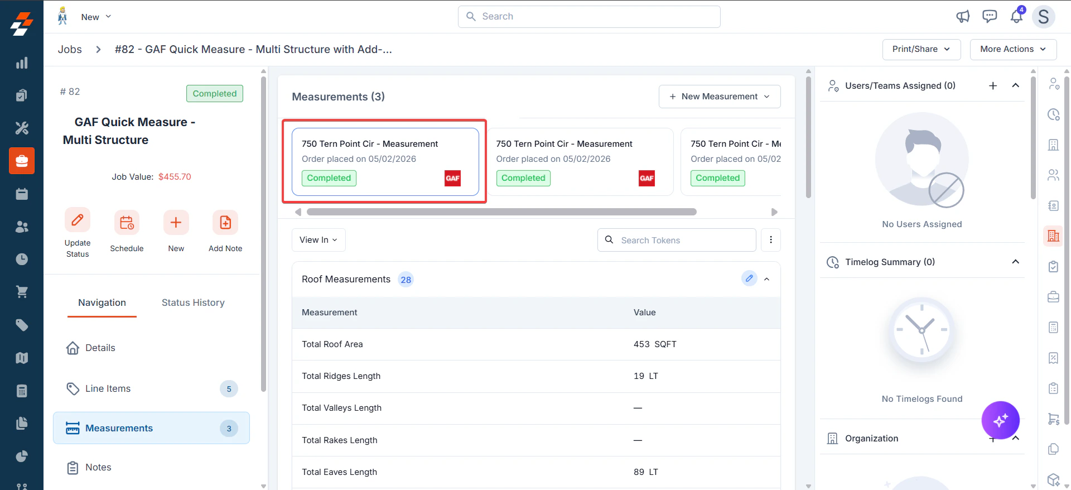Viewport: 1071px width, 490px height.
Task: Focus the Search Tokens field
Action: point(677,240)
